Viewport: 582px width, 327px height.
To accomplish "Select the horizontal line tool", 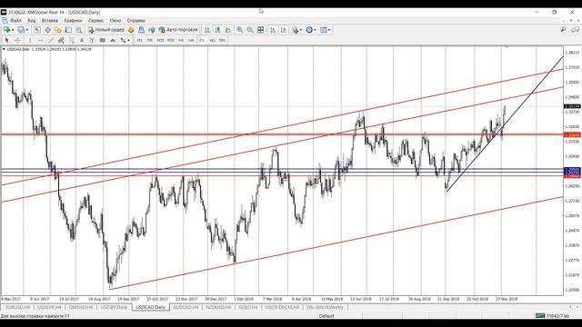I will click(x=40, y=40).
